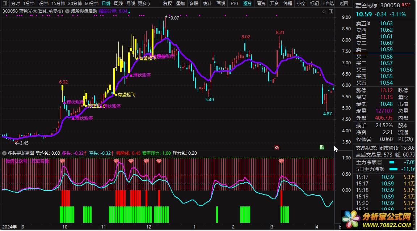The image size is (417, 231).
Task: Click the +自选 add to watchlist button
Action: [x=328, y=4]
